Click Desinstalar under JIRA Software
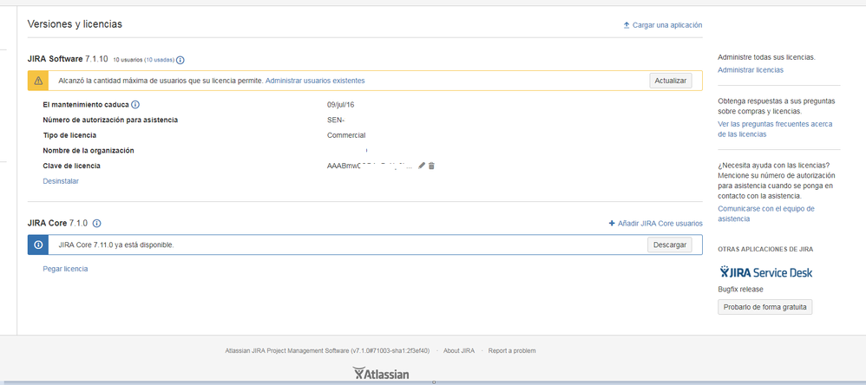The image size is (866, 385). (x=61, y=181)
